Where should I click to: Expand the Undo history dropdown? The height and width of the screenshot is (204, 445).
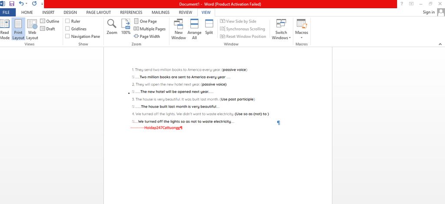(x=27, y=3)
